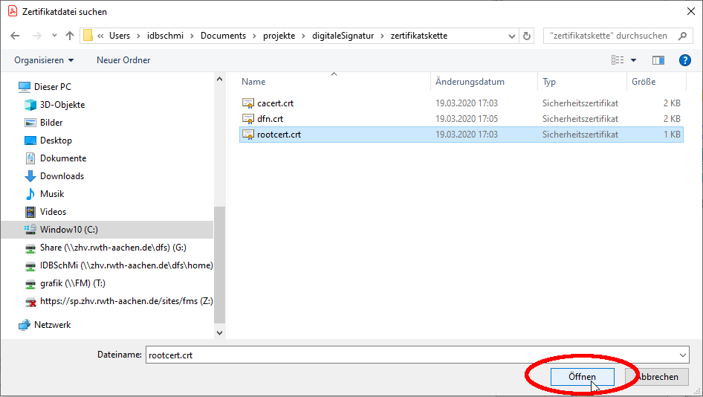The height and width of the screenshot is (397, 703).
Task: Select the rootcert.crt file
Action: point(461,135)
